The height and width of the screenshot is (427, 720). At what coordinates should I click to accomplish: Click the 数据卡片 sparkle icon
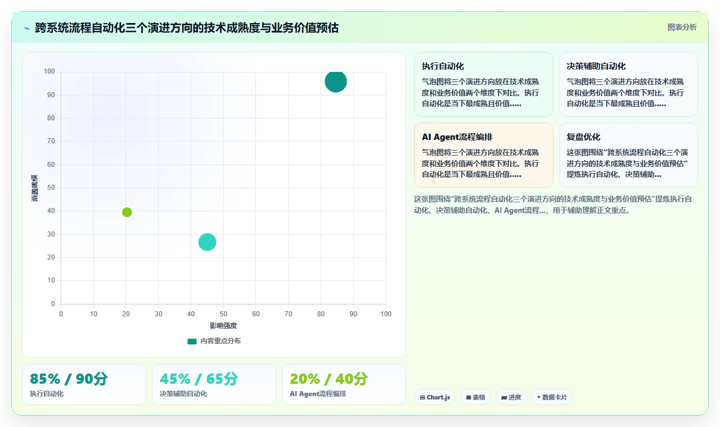pyautogui.click(x=539, y=397)
